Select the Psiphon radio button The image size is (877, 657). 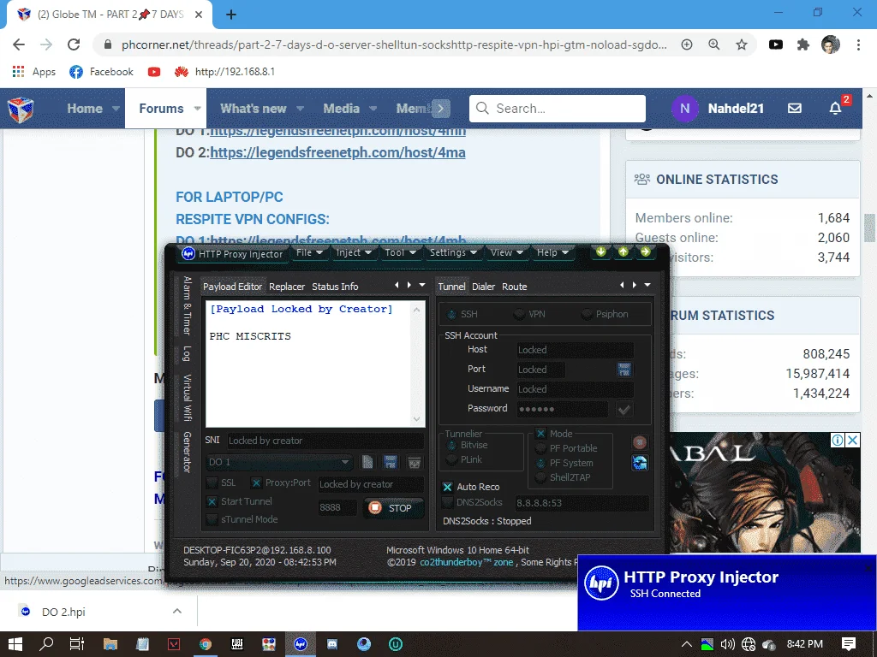[587, 314]
